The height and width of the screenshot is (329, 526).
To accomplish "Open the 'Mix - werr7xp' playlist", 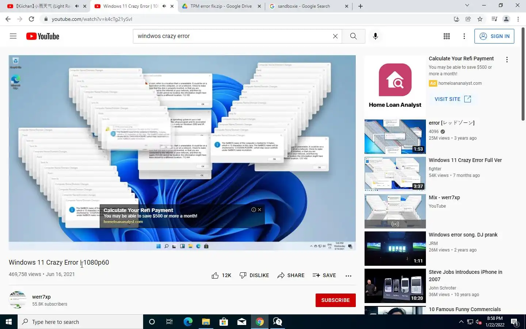I will tap(444, 197).
